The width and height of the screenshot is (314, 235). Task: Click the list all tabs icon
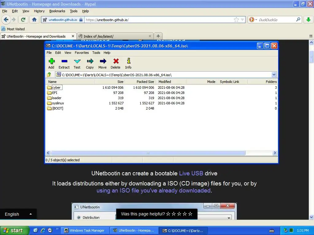tap(311, 36)
